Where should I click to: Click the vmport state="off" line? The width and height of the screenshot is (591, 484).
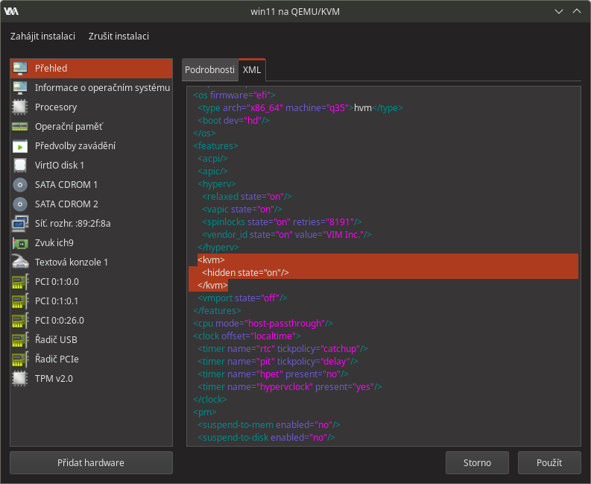242,298
